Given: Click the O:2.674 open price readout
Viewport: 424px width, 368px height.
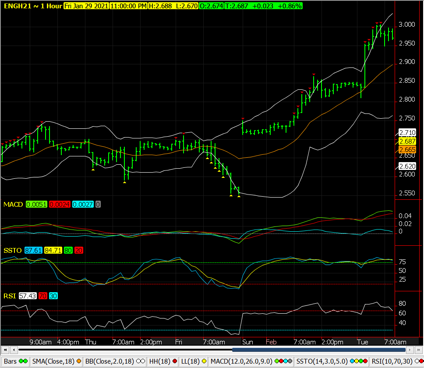Looking at the screenshot, I should (211, 6).
